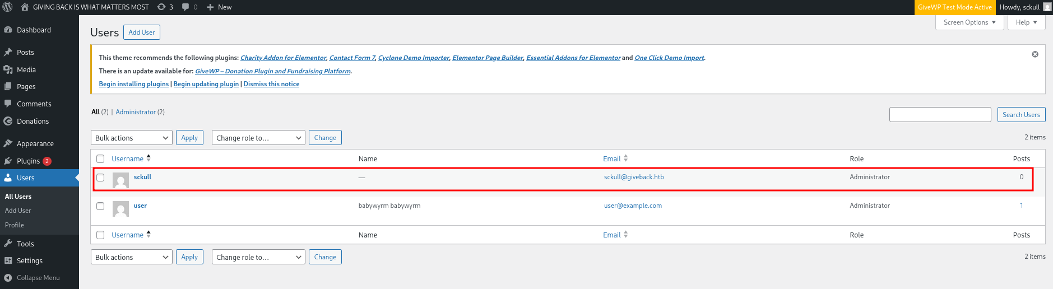Click the WordPress logo icon
1053x289 pixels.
pyautogui.click(x=8, y=7)
